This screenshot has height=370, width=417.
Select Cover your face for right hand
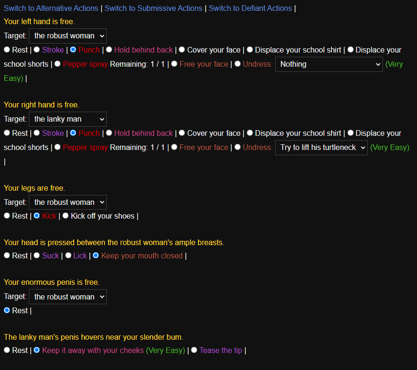pyautogui.click(x=182, y=133)
